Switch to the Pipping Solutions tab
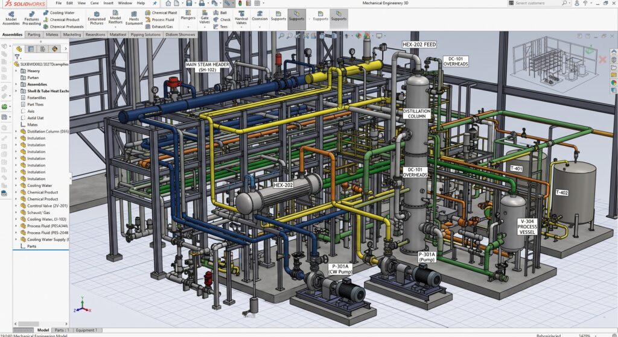The height and width of the screenshot is (337, 618). click(145, 34)
